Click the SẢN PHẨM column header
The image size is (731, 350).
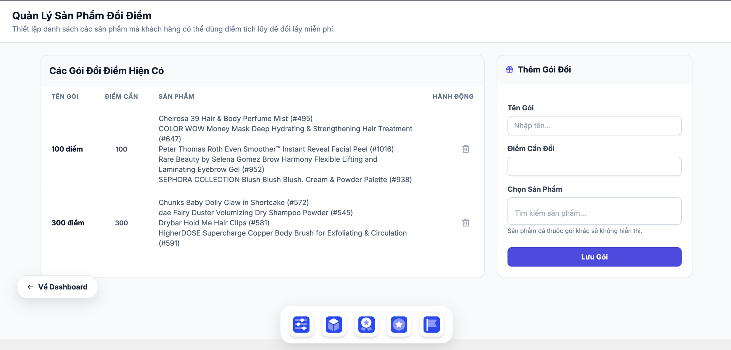pos(176,96)
